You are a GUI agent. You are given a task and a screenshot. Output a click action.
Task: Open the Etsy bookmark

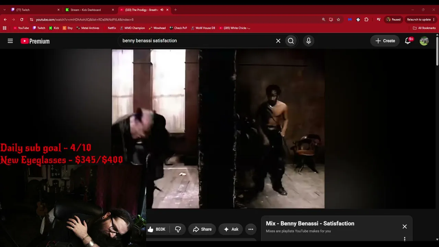click(68, 28)
